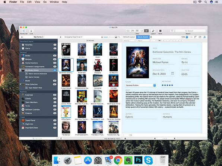Adjust the thumbnail size slider
Viewport: 222px width, 166px height.
(x=109, y=37)
